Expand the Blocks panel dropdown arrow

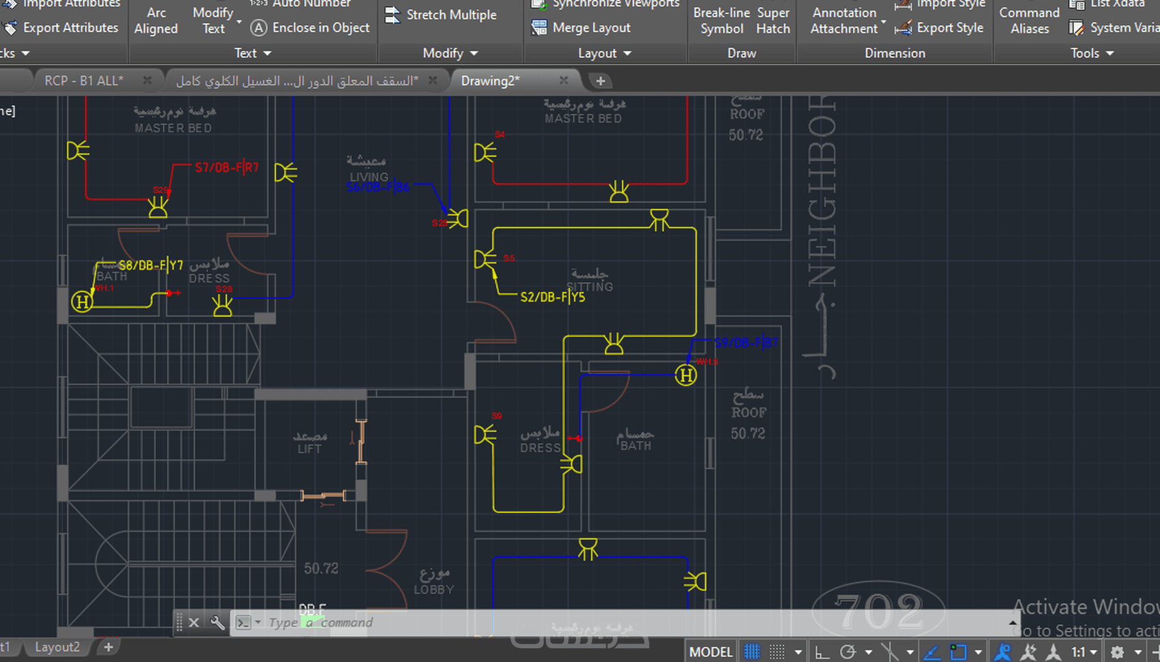(25, 53)
